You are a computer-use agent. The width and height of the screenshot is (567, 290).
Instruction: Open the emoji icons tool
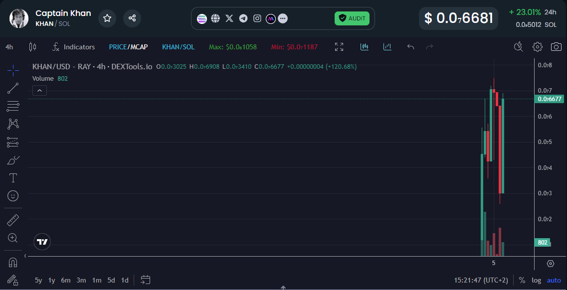[x=13, y=196]
